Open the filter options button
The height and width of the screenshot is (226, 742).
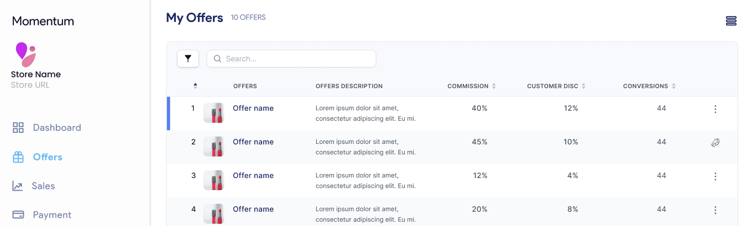(188, 58)
